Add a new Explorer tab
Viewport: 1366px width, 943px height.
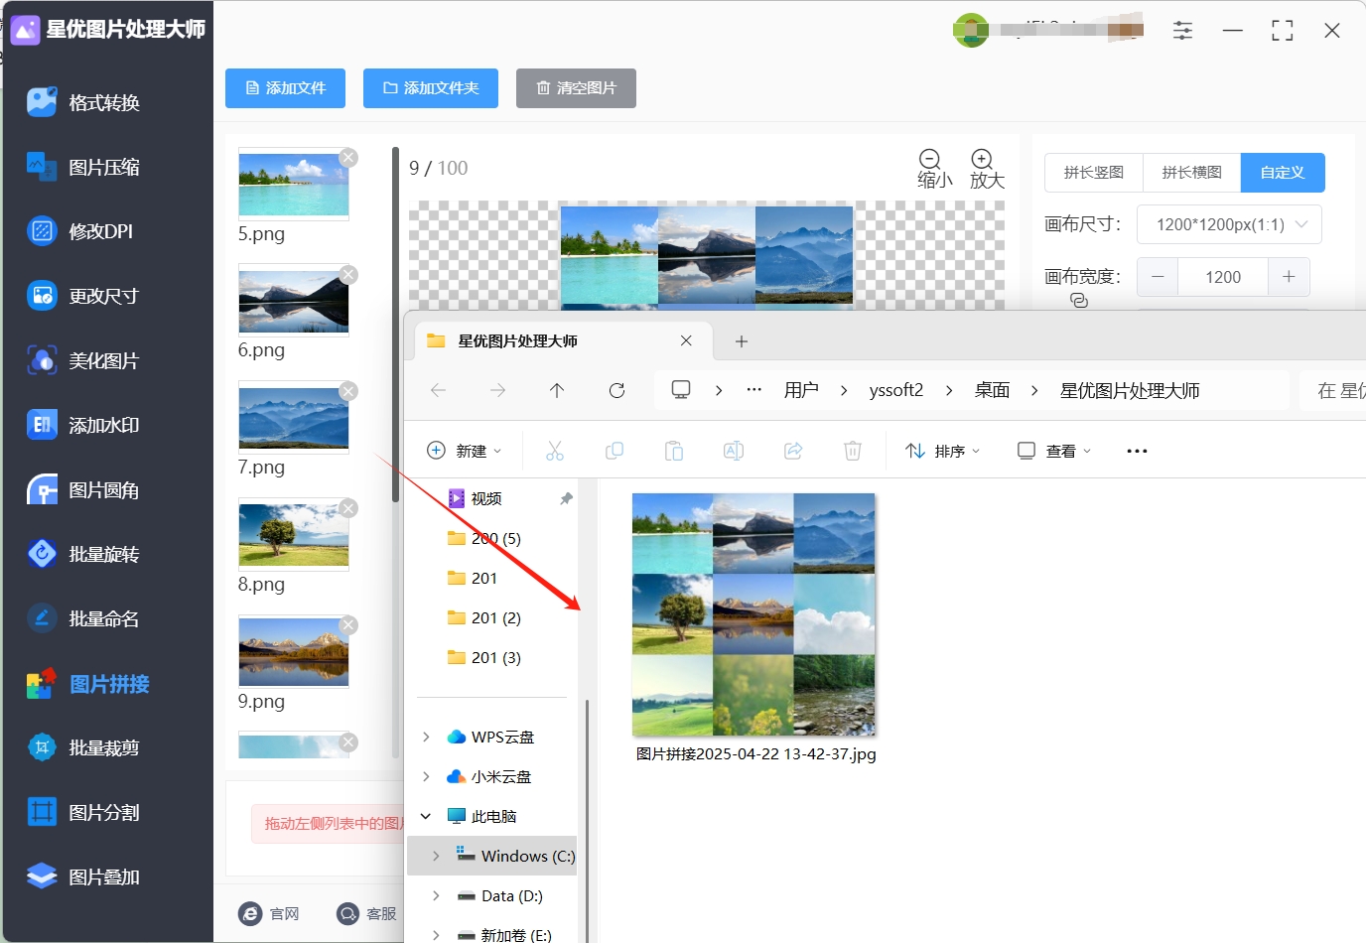click(742, 341)
